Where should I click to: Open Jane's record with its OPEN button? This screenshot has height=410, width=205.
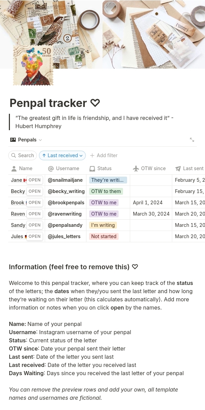click(35, 180)
